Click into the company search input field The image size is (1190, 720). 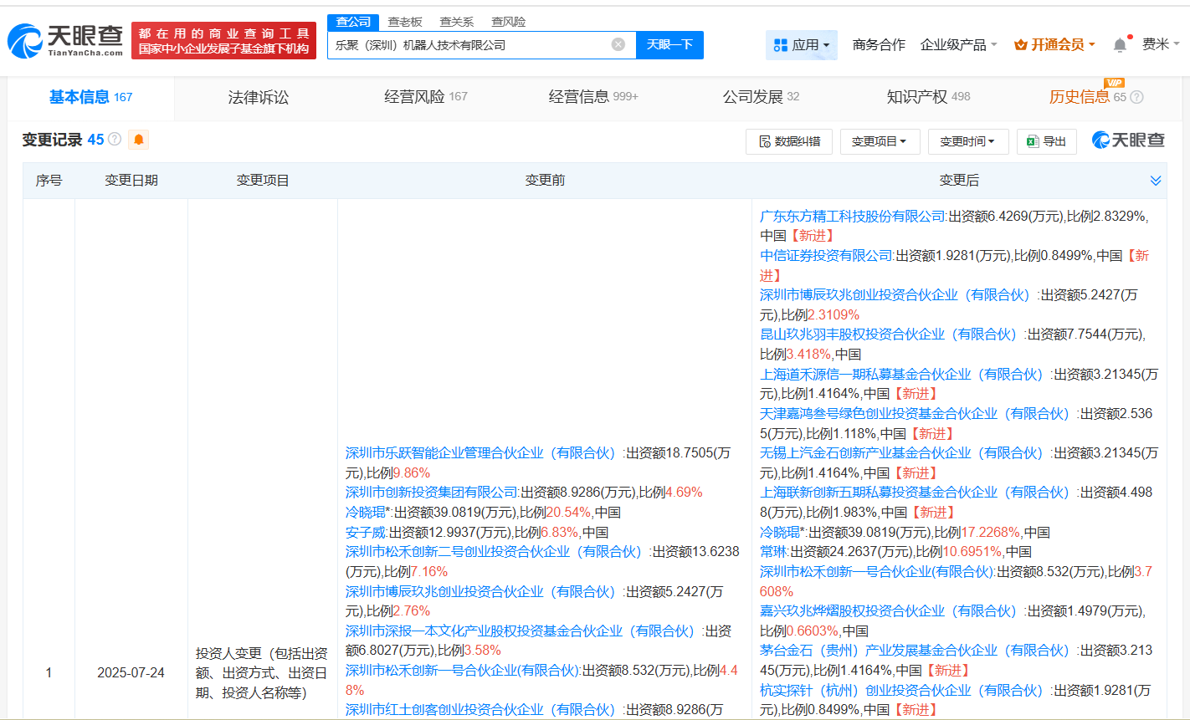click(469, 44)
